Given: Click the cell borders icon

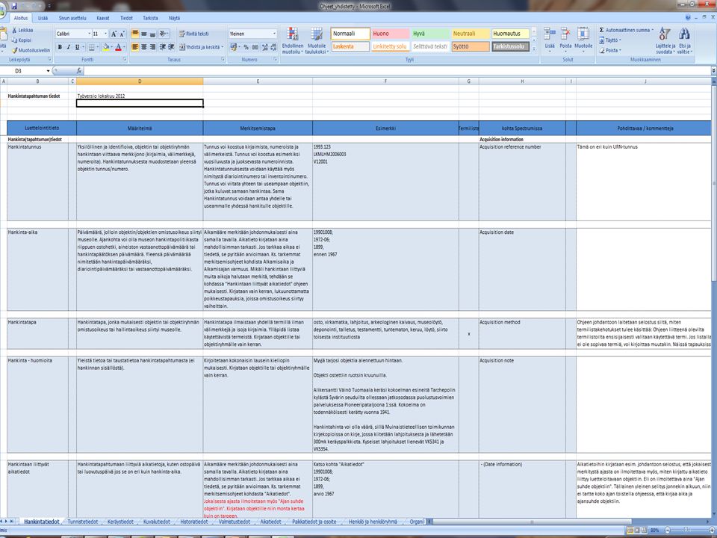Looking at the screenshot, I should click(91, 47).
